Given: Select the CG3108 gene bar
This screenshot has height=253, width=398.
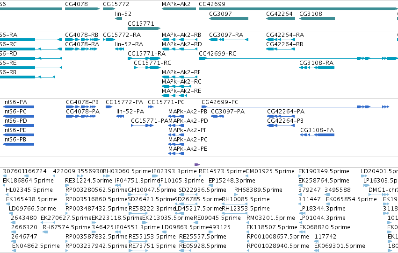Looking at the screenshot, I should tap(317, 19).
